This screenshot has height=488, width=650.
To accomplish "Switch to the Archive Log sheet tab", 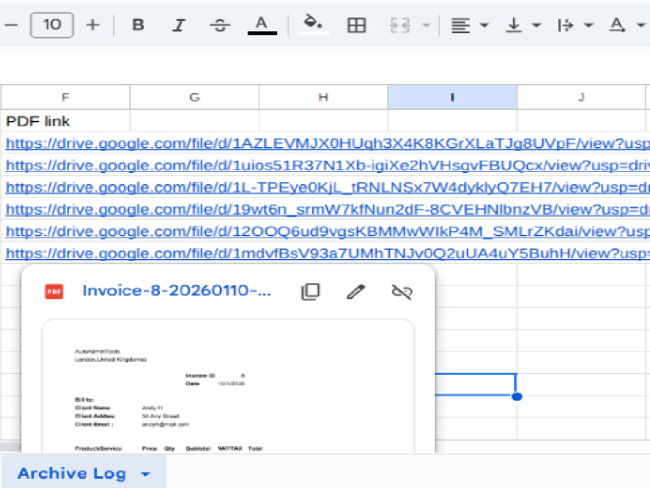I will tap(71, 474).
